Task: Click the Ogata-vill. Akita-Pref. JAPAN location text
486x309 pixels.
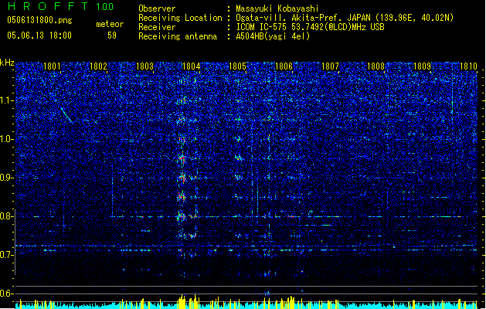Action: click(x=345, y=18)
